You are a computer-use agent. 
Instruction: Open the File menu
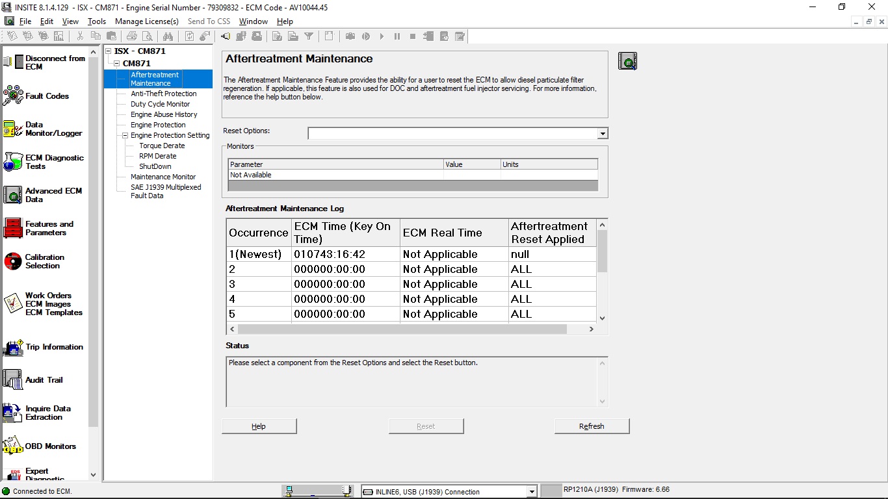25,21
